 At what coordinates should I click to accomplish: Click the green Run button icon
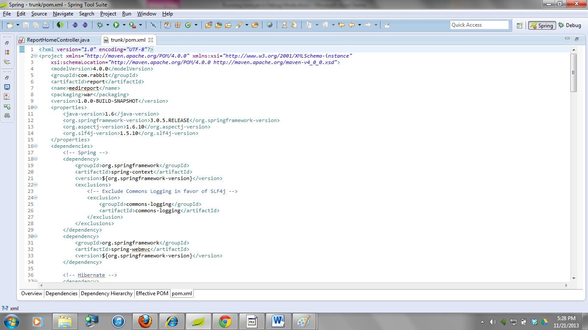point(116,25)
